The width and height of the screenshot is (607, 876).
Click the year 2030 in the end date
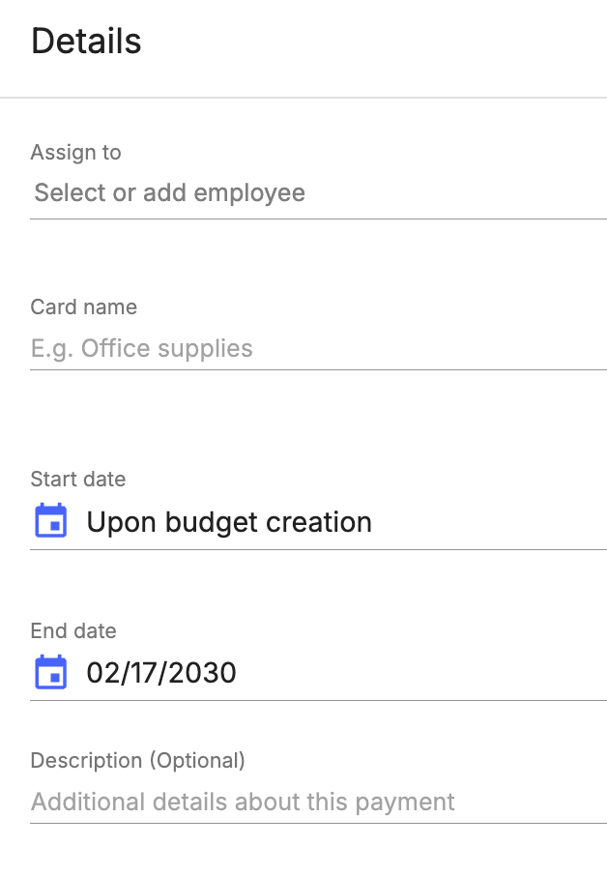(202, 673)
